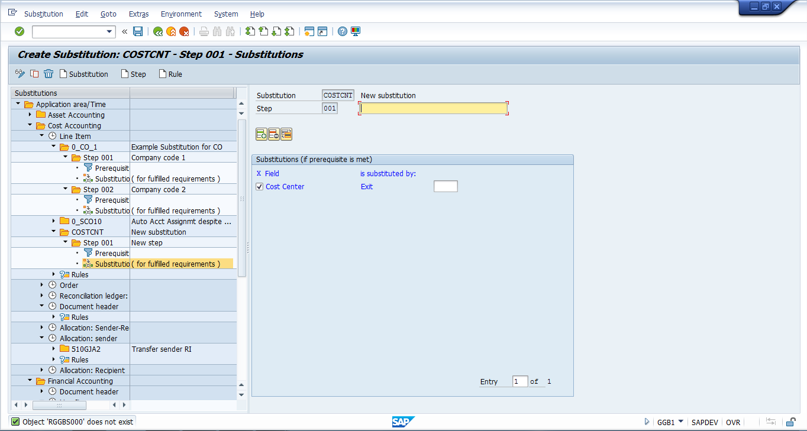Click the green Enter checkmark icon
The height and width of the screenshot is (431, 807).
coord(20,31)
